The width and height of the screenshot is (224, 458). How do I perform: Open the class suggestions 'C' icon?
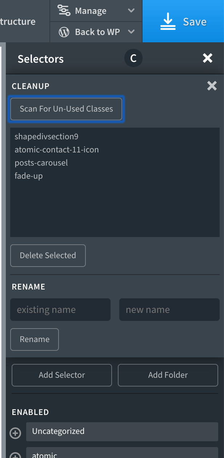tap(133, 58)
